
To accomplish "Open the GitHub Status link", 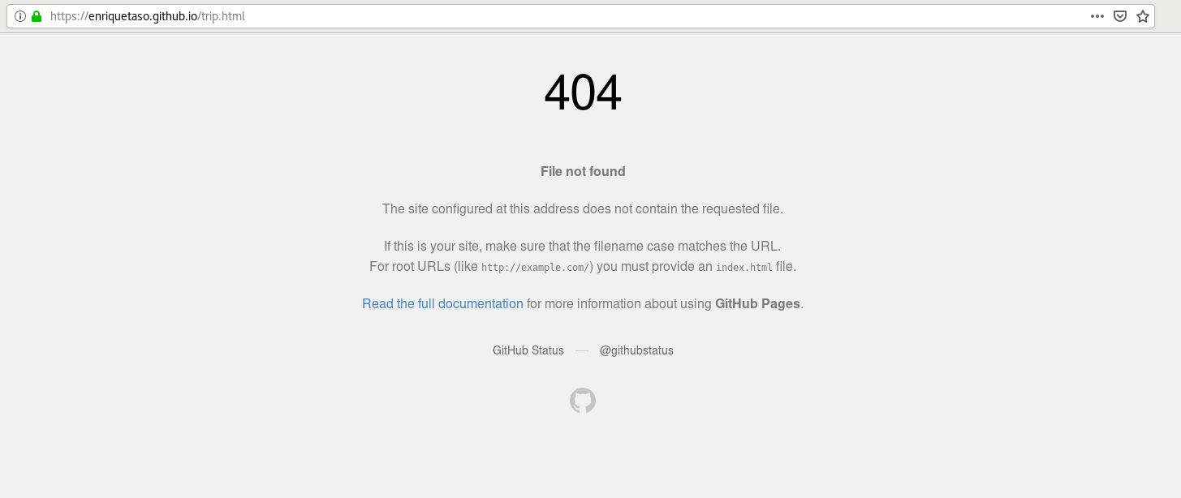I will [528, 350].
